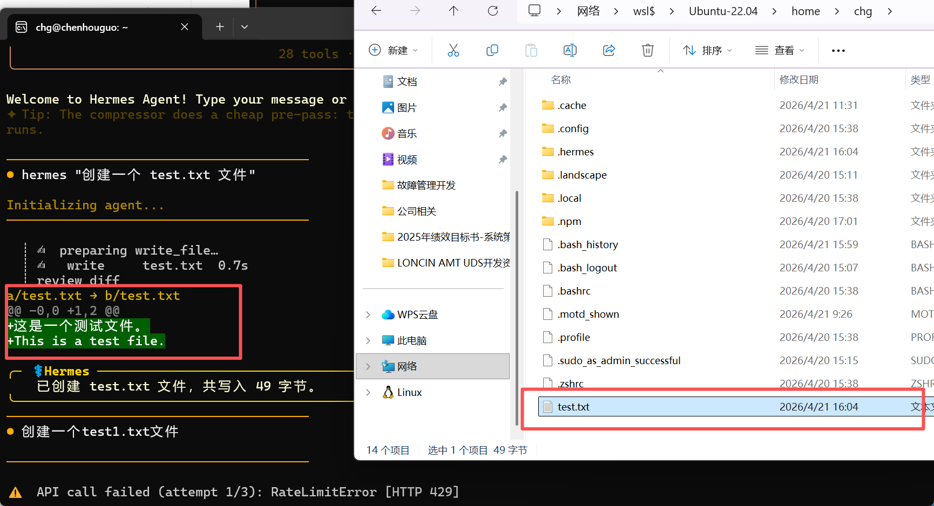Click home breadcrumb segment

[x=806, y=11]
